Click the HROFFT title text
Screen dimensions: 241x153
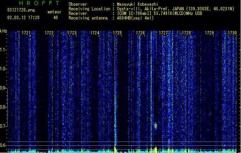coord(39,3)
